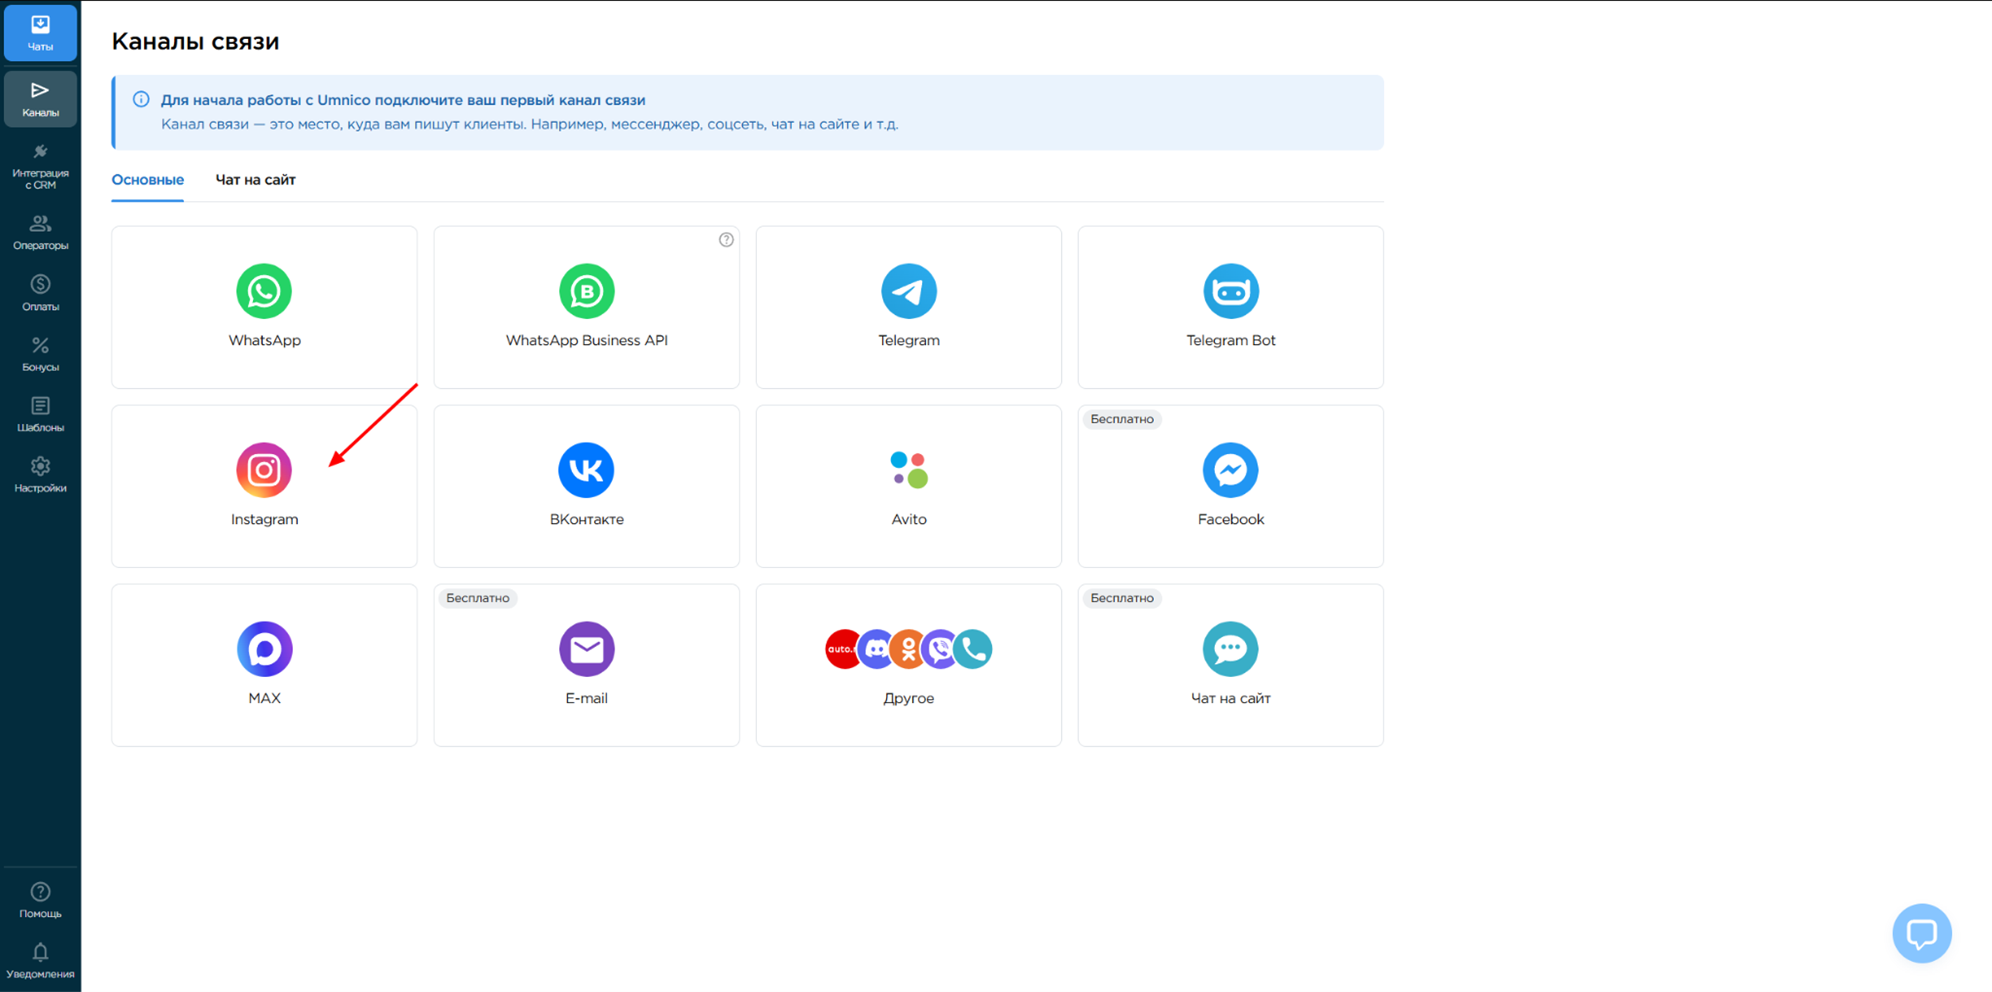The width and height of the screenshot is (1992, 992).
Task: Select the Основные tab
Action: (x=148, y=180)
